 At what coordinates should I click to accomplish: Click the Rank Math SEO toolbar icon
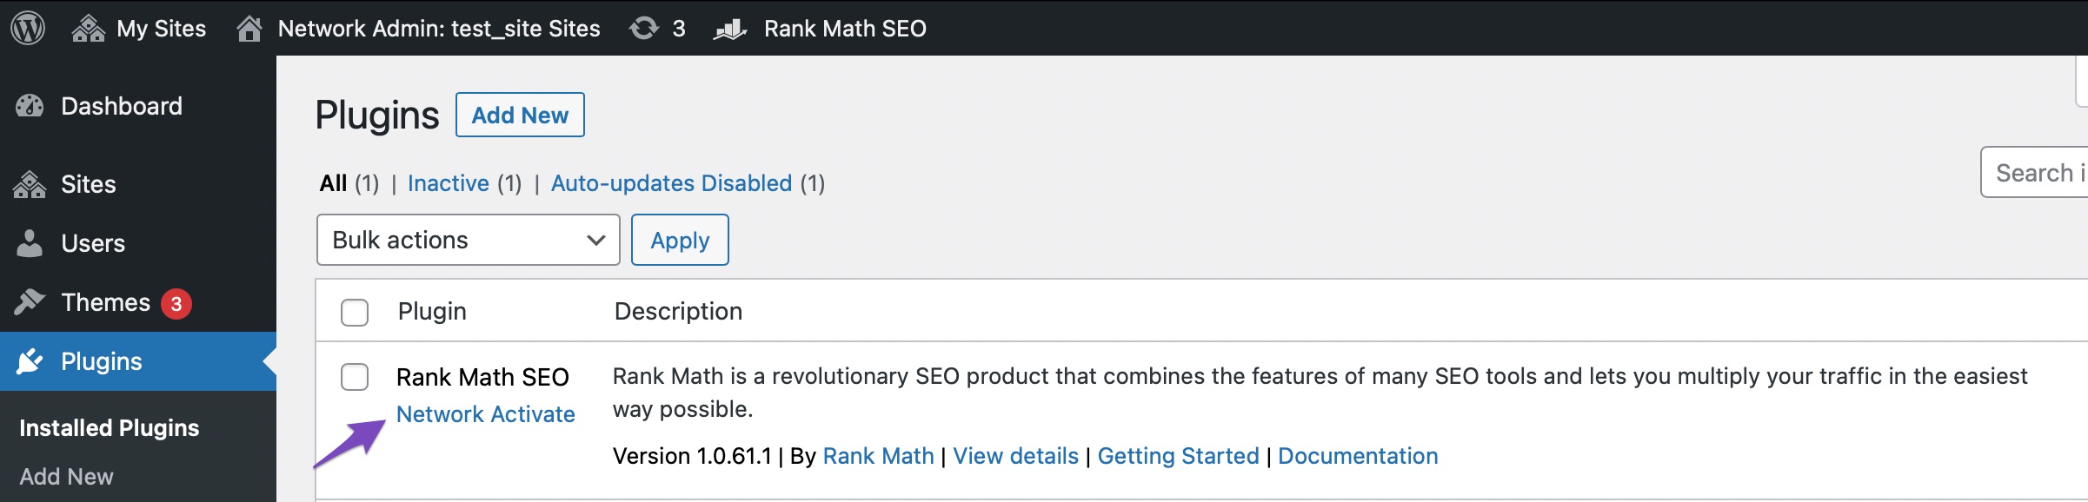[x=730, y=30]
